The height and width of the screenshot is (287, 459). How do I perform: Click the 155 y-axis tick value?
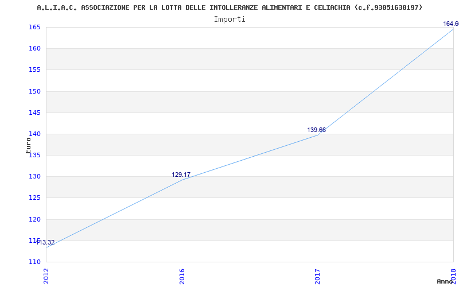pos(34,70)
